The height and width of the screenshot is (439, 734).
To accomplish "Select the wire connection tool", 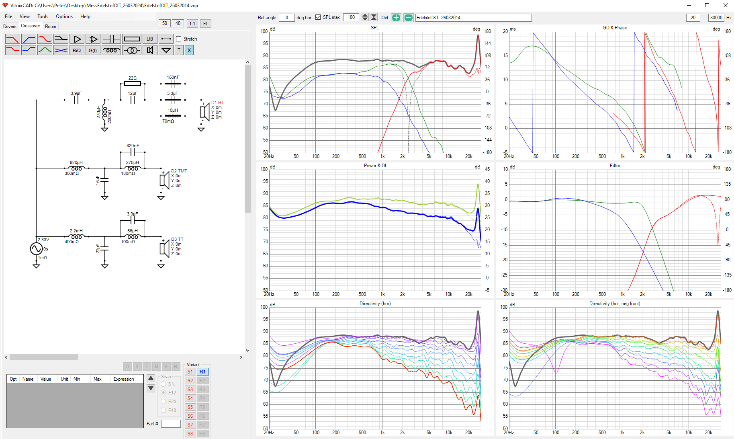I will click(x=166, y=39).
